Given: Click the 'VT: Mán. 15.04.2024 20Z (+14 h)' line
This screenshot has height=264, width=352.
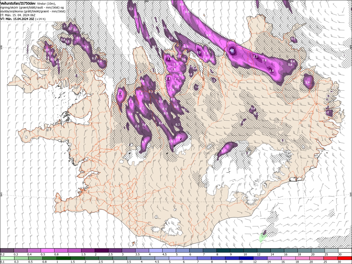Looking at the screenshot, I should pos(23,19).
